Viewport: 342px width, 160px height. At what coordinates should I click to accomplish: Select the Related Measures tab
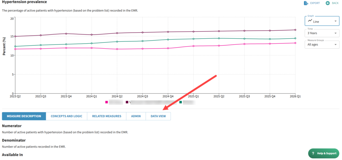[x=107, y=116]
